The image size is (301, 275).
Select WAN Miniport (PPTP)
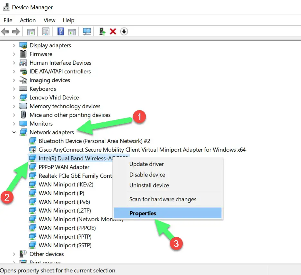tap(65, 236)
